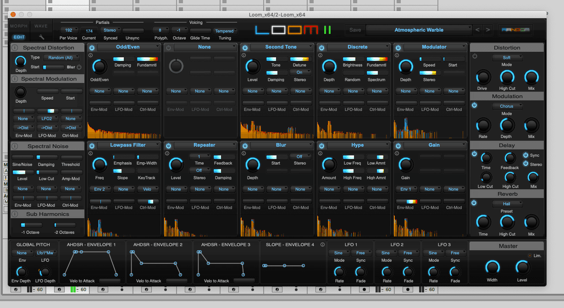Switch to the EDIT tab
The height and width of the screenshot is (308, 564).
coord(19,37)
